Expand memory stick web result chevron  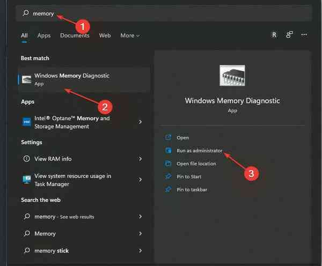[140, 250]
